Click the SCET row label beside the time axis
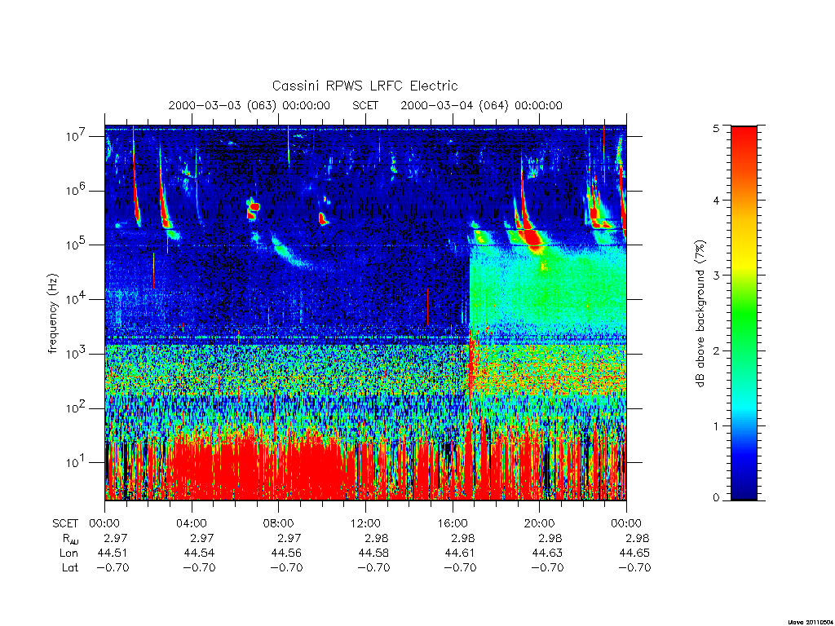The image size is (835, 626). click(x=65, y=524)
